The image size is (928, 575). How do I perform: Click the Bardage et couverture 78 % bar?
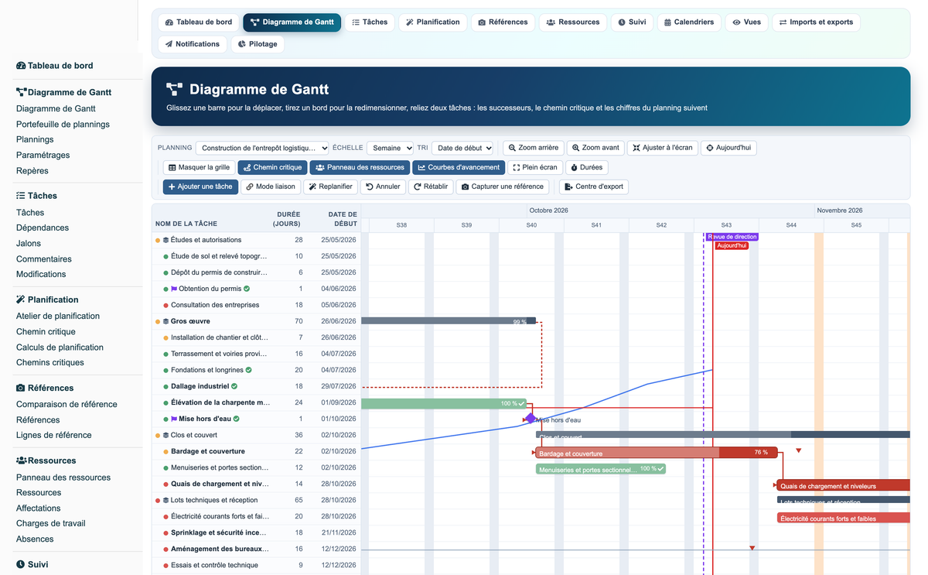coord(657,452)
